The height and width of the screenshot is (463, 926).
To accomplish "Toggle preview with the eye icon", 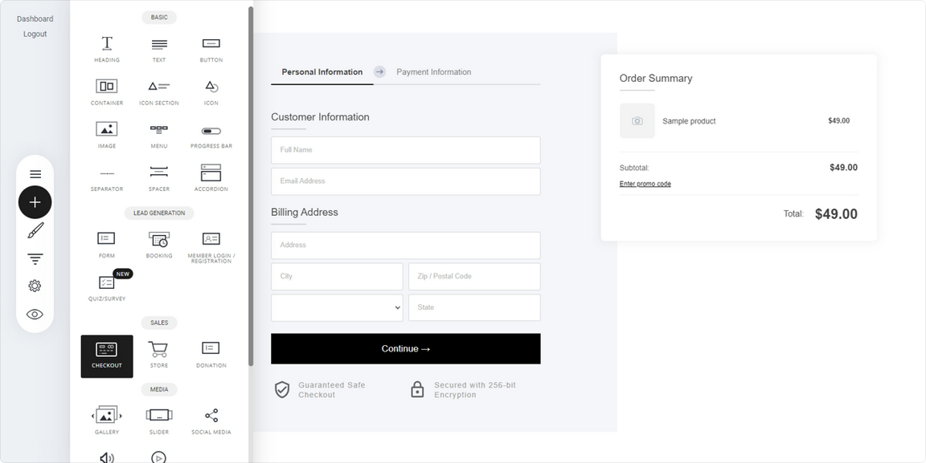I will 35,315.
